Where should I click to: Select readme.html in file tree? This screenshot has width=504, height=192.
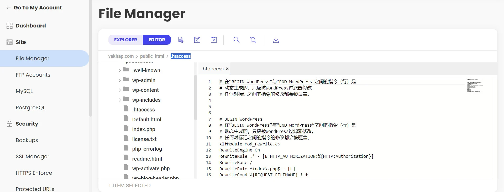click(x=147, y=159)
